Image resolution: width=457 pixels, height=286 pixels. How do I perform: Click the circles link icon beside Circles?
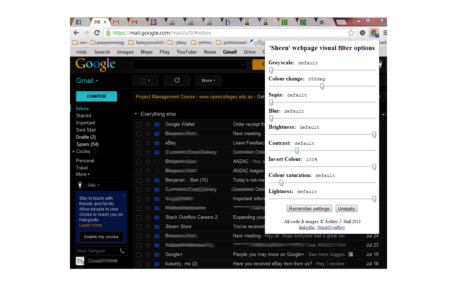95,152
